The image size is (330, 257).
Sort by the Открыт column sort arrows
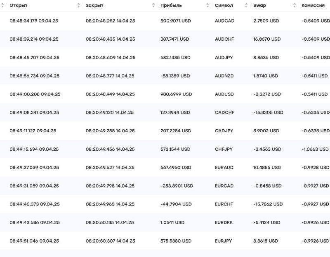[78, 5]
